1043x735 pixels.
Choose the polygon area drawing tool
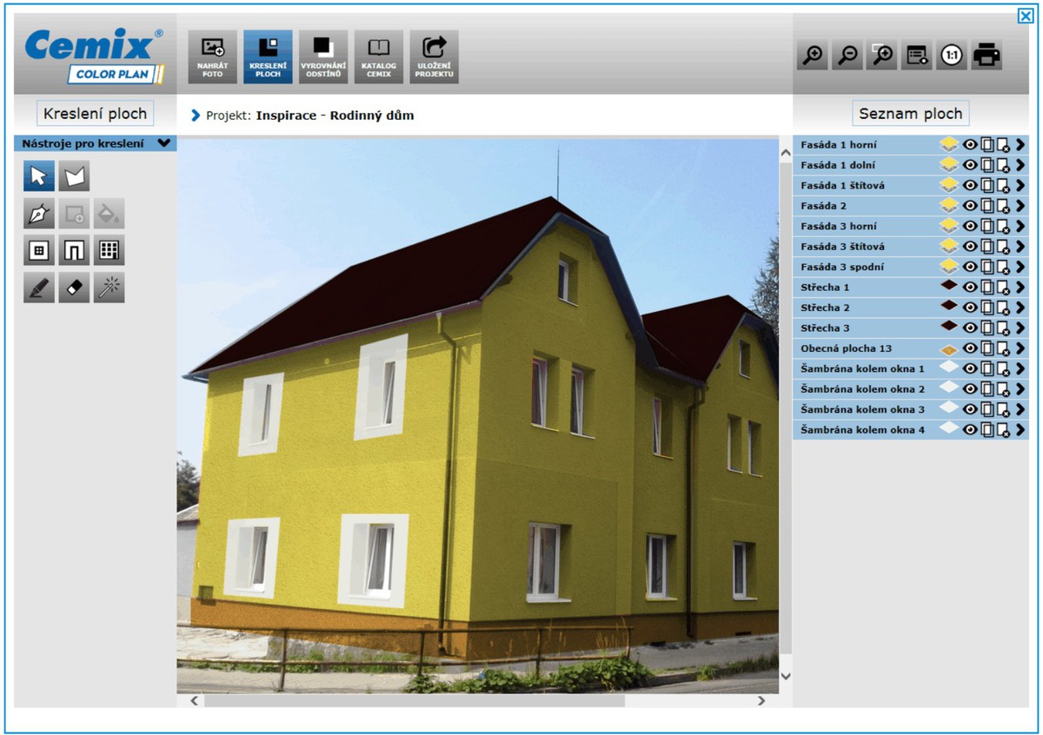tap(74, 176)
